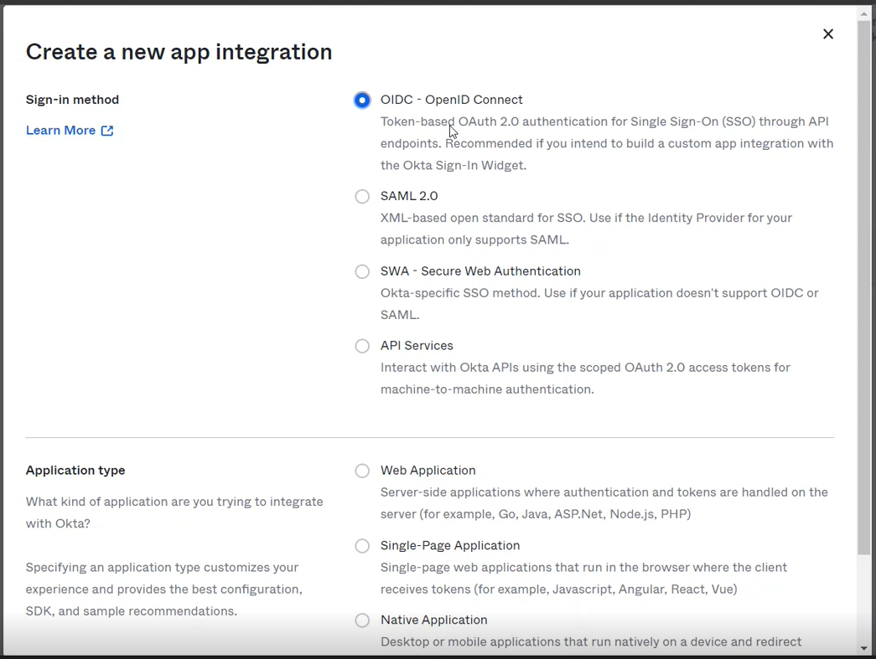Click the vertical scrollbar thumb
Screen dimensions: 876x659
point(864,285)
